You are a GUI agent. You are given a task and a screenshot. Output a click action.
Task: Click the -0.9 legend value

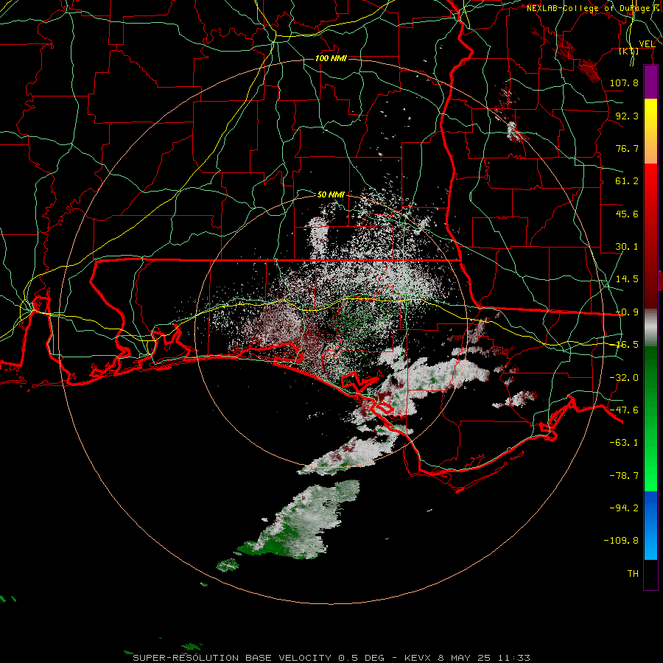[627, 312]
